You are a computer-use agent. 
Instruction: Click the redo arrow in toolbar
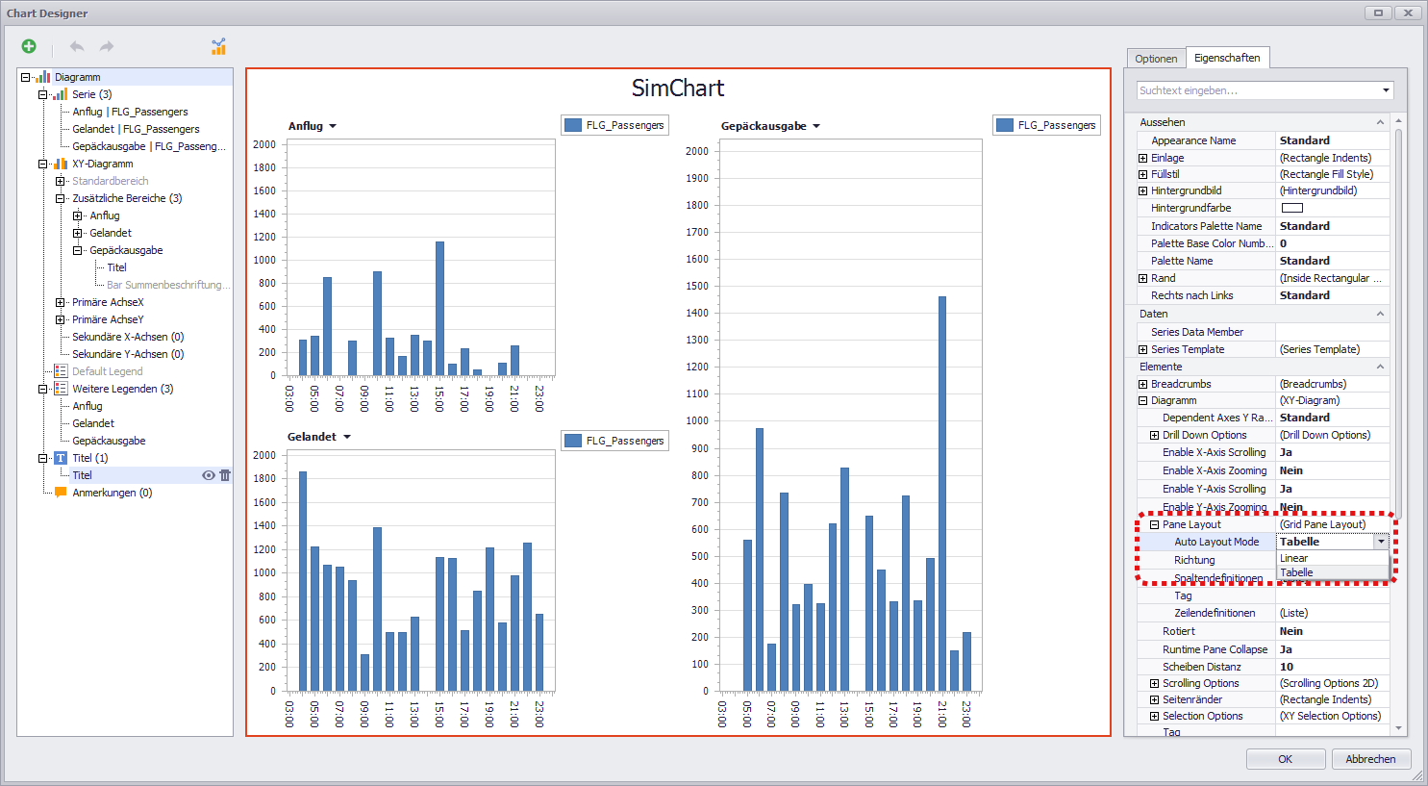(107, 46)
